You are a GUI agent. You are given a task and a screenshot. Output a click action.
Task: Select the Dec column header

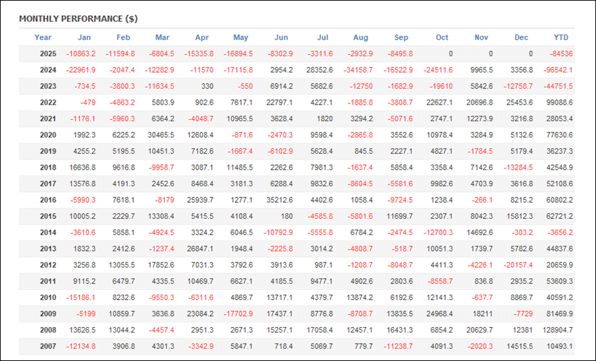[x=521, y=38]
